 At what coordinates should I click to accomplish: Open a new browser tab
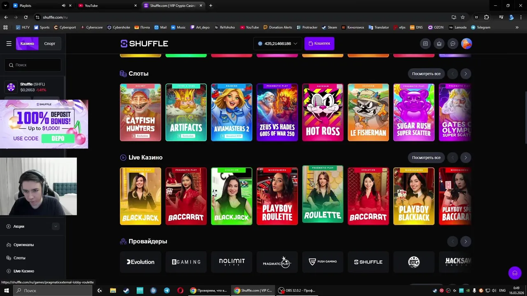[x=211, y=5]
